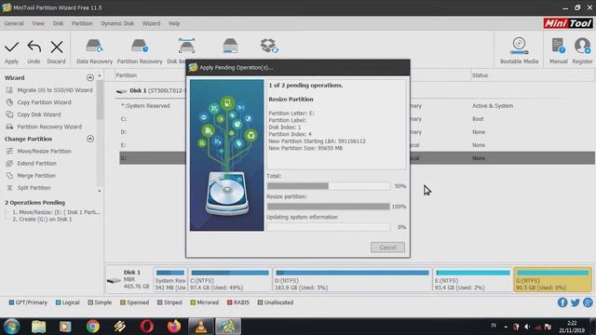Open Firefox from taskbar
The height and width of the screenshot is (335, 596).
pyautogui.click(x=174, y=327)
